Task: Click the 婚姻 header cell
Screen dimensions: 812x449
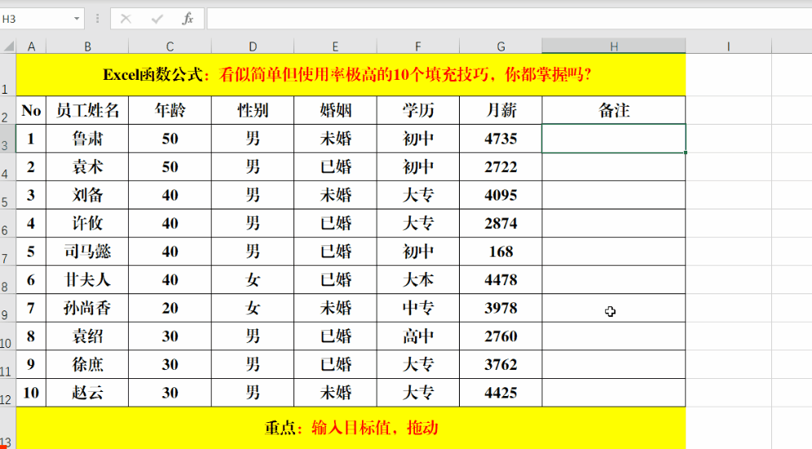Action: pyautogui.click(x=336, y=110)
